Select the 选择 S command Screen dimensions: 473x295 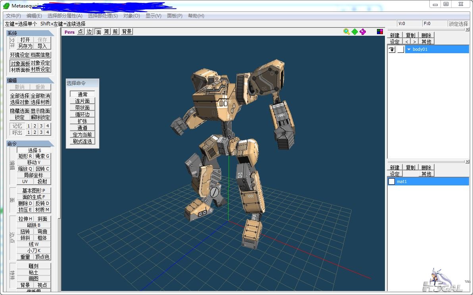(34, 150)
